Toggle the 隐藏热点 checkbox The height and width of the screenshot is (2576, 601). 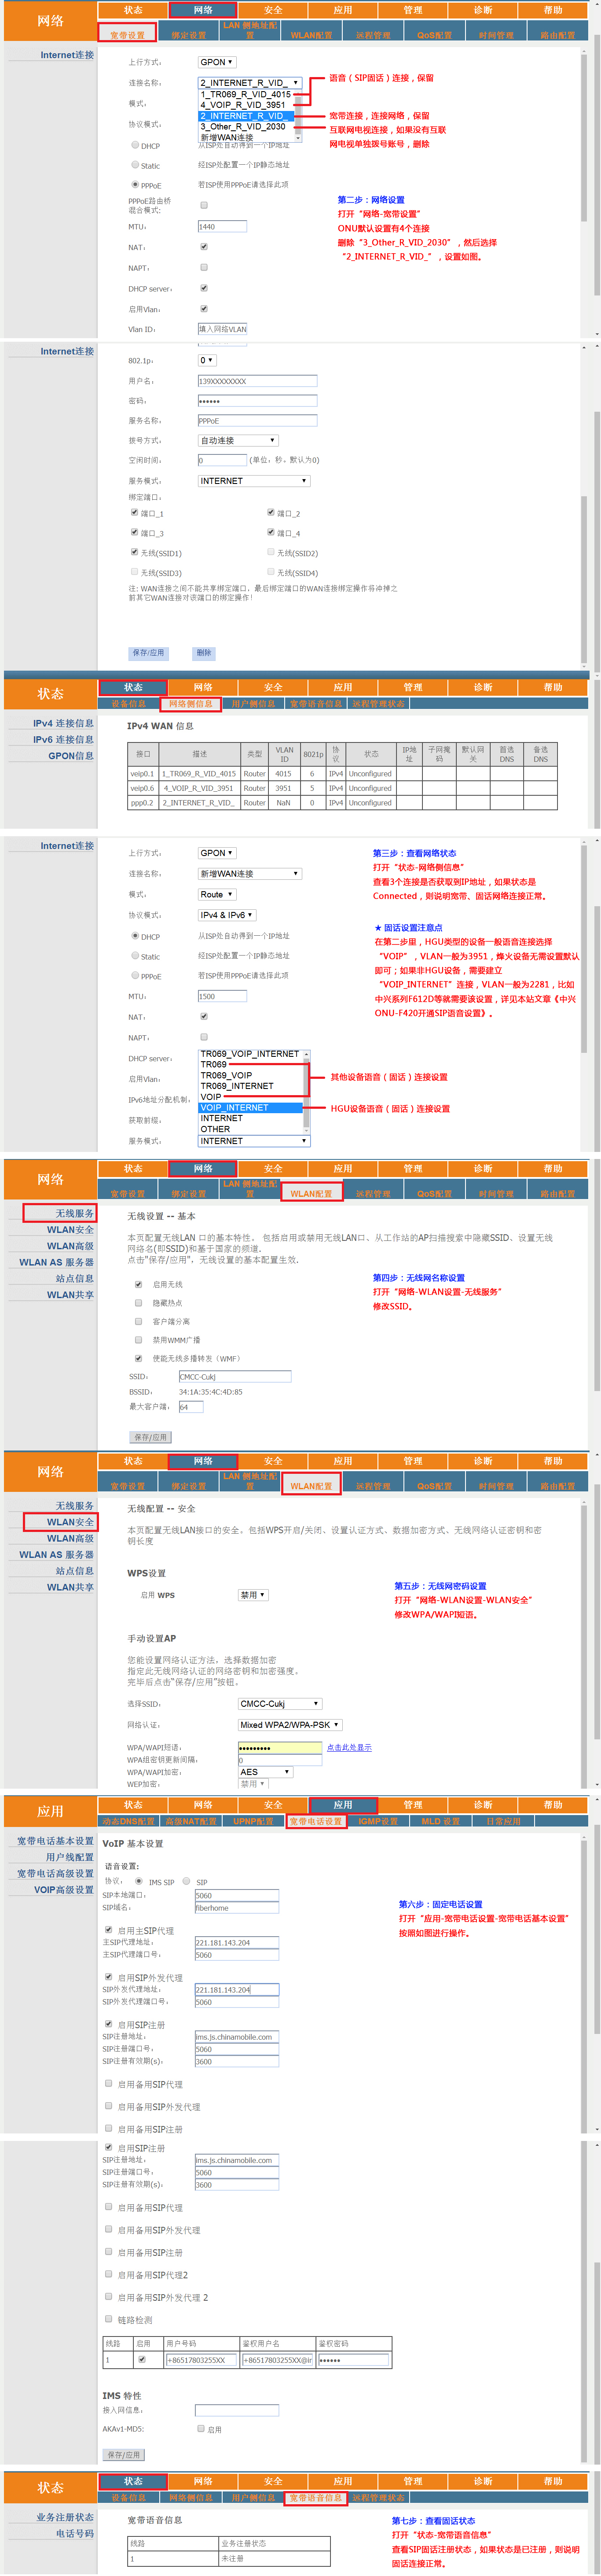[x=139, y=1303]
